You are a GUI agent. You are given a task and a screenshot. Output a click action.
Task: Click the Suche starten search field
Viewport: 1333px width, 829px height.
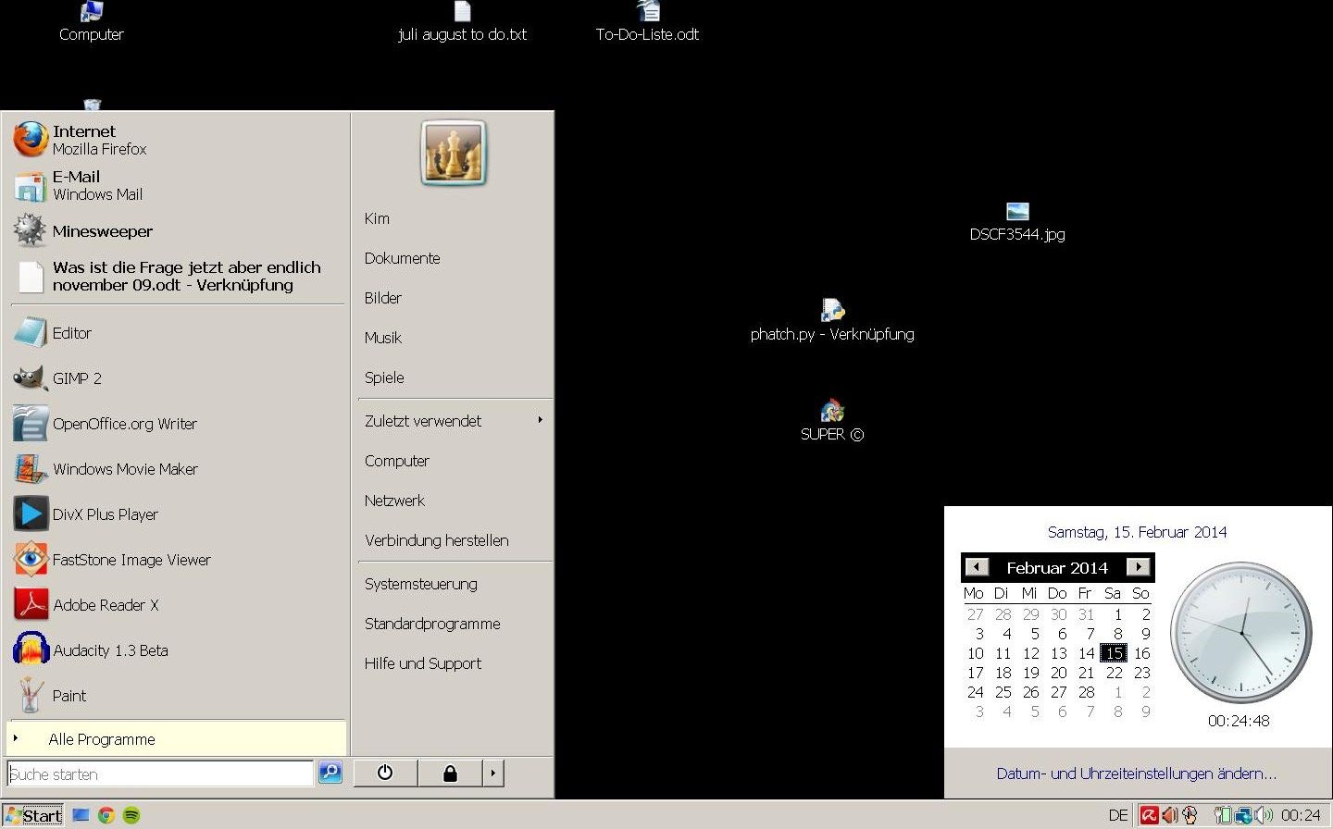click(159, 773)
